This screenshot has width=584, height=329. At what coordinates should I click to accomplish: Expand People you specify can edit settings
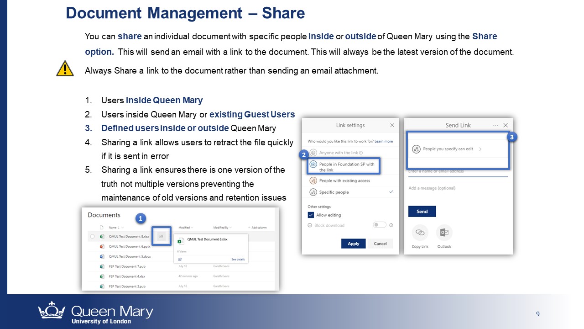point(458,149)
